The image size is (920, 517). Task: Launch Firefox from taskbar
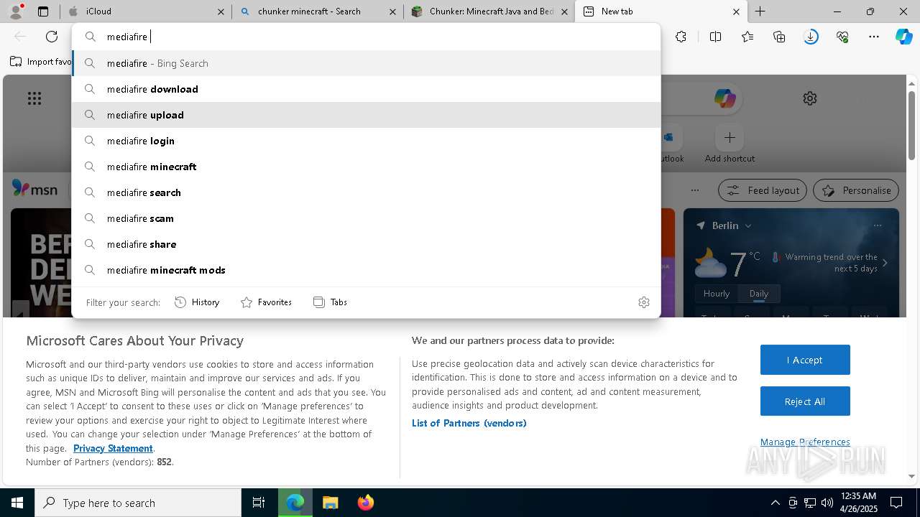click(x=366, y=503)
